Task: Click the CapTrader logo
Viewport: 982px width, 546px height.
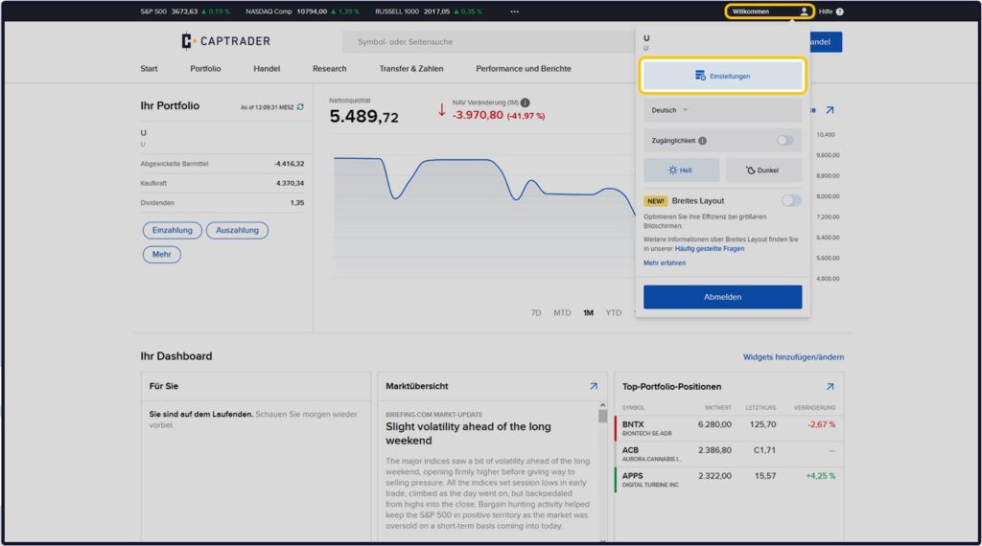Action: pos(225,41)
